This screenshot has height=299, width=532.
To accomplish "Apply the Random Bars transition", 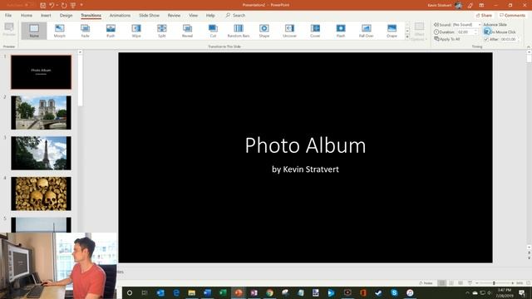I will click(239, 31).
